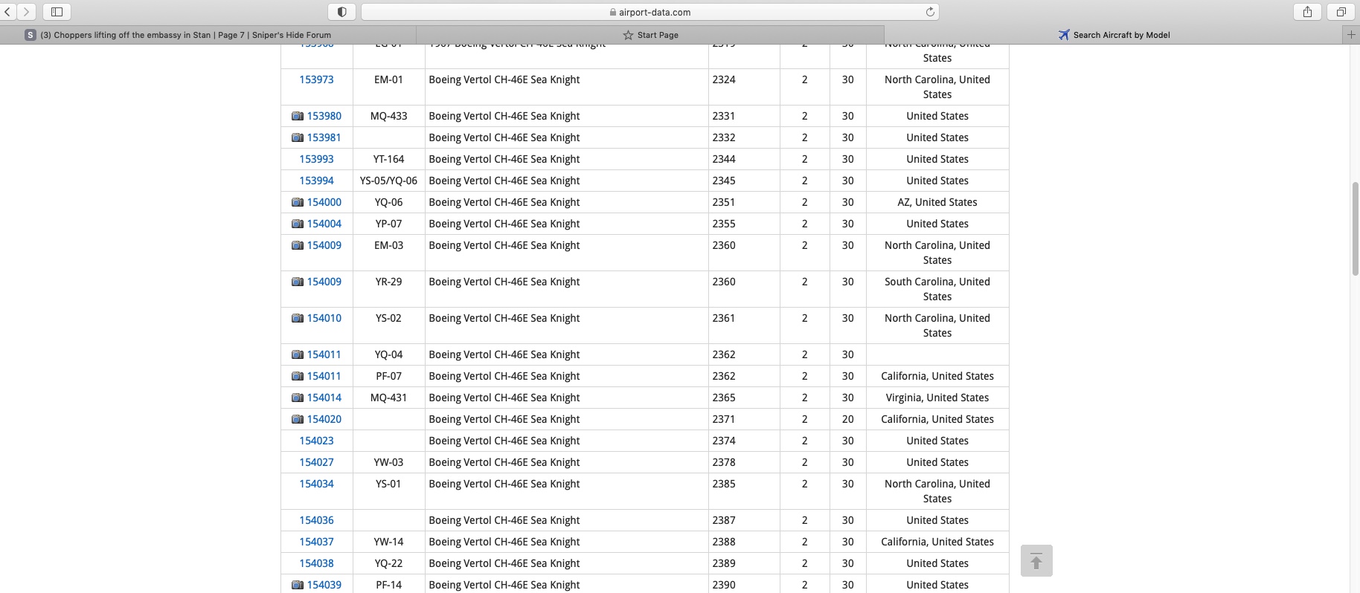Screen dimensions: 1360x593
Task: Open aircraft serial link 154034
Action: click(x=316, y=484)
